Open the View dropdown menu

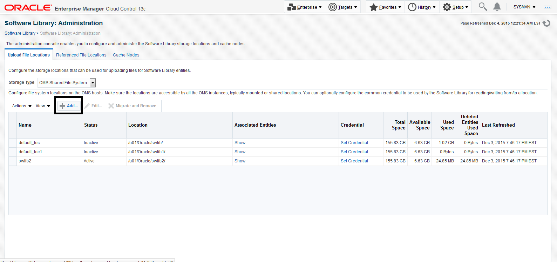(x=43, y=106)
